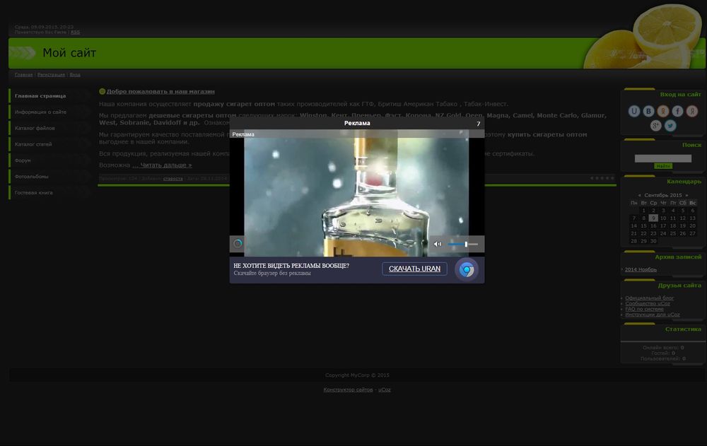Open the 2014 Ноябрь archive link
The image size is (707, 446).
click(x=641, y=270)
